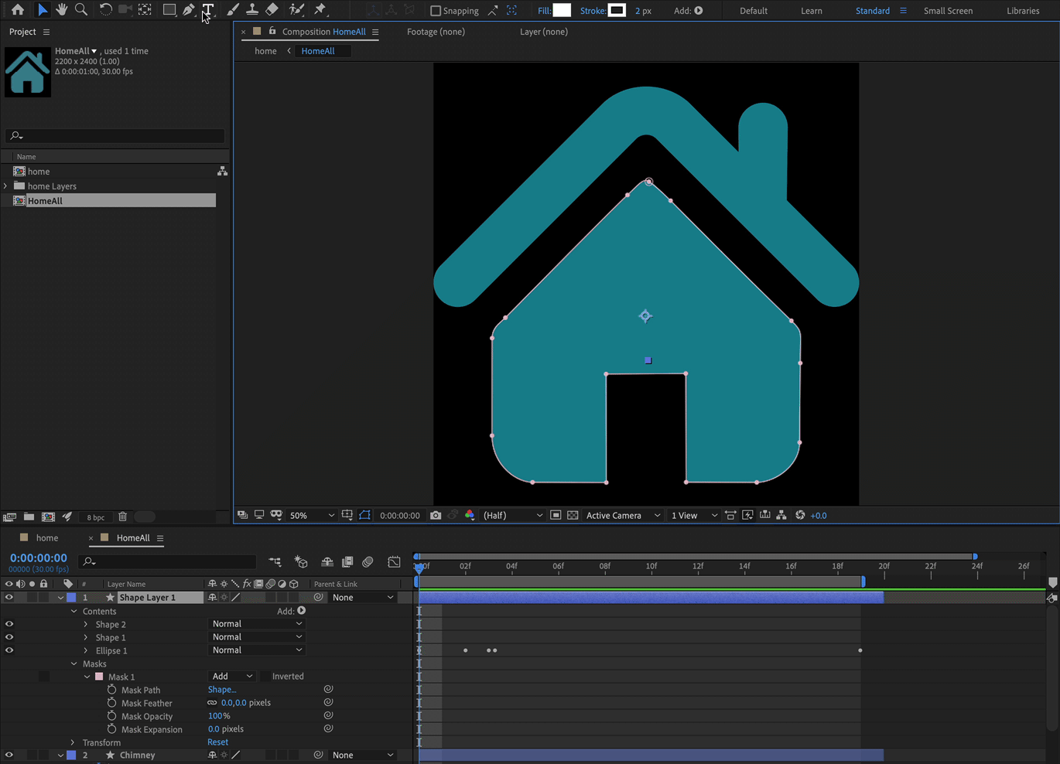Switch to the Default workspace
Viewport: 1060px width, 764px height.
click(754, 11)
